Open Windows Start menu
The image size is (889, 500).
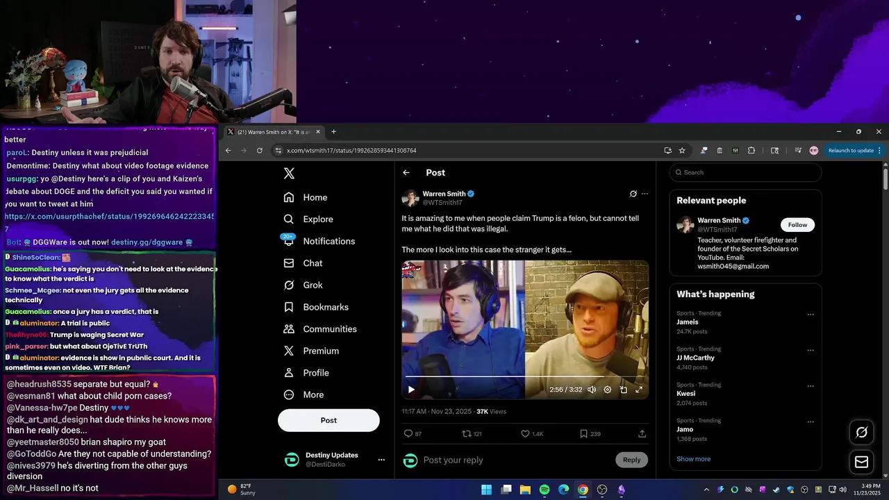coord(487,490)
